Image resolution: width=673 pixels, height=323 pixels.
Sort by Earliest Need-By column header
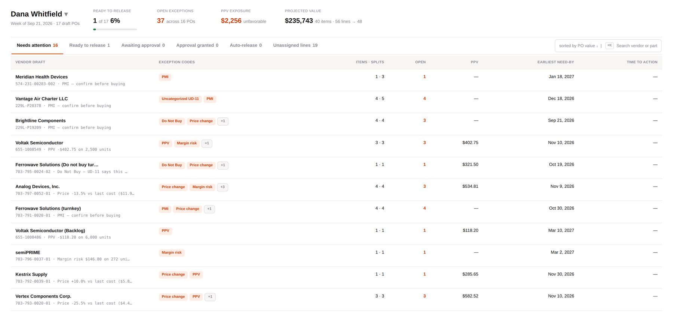click(x=556, y=62)
